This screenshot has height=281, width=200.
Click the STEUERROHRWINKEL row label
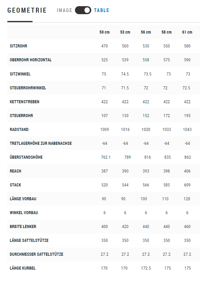click(28, 88)
